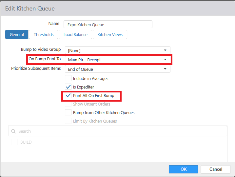Click the Search field in the queue list
This screenshot has height=177, width=235.
118,131
